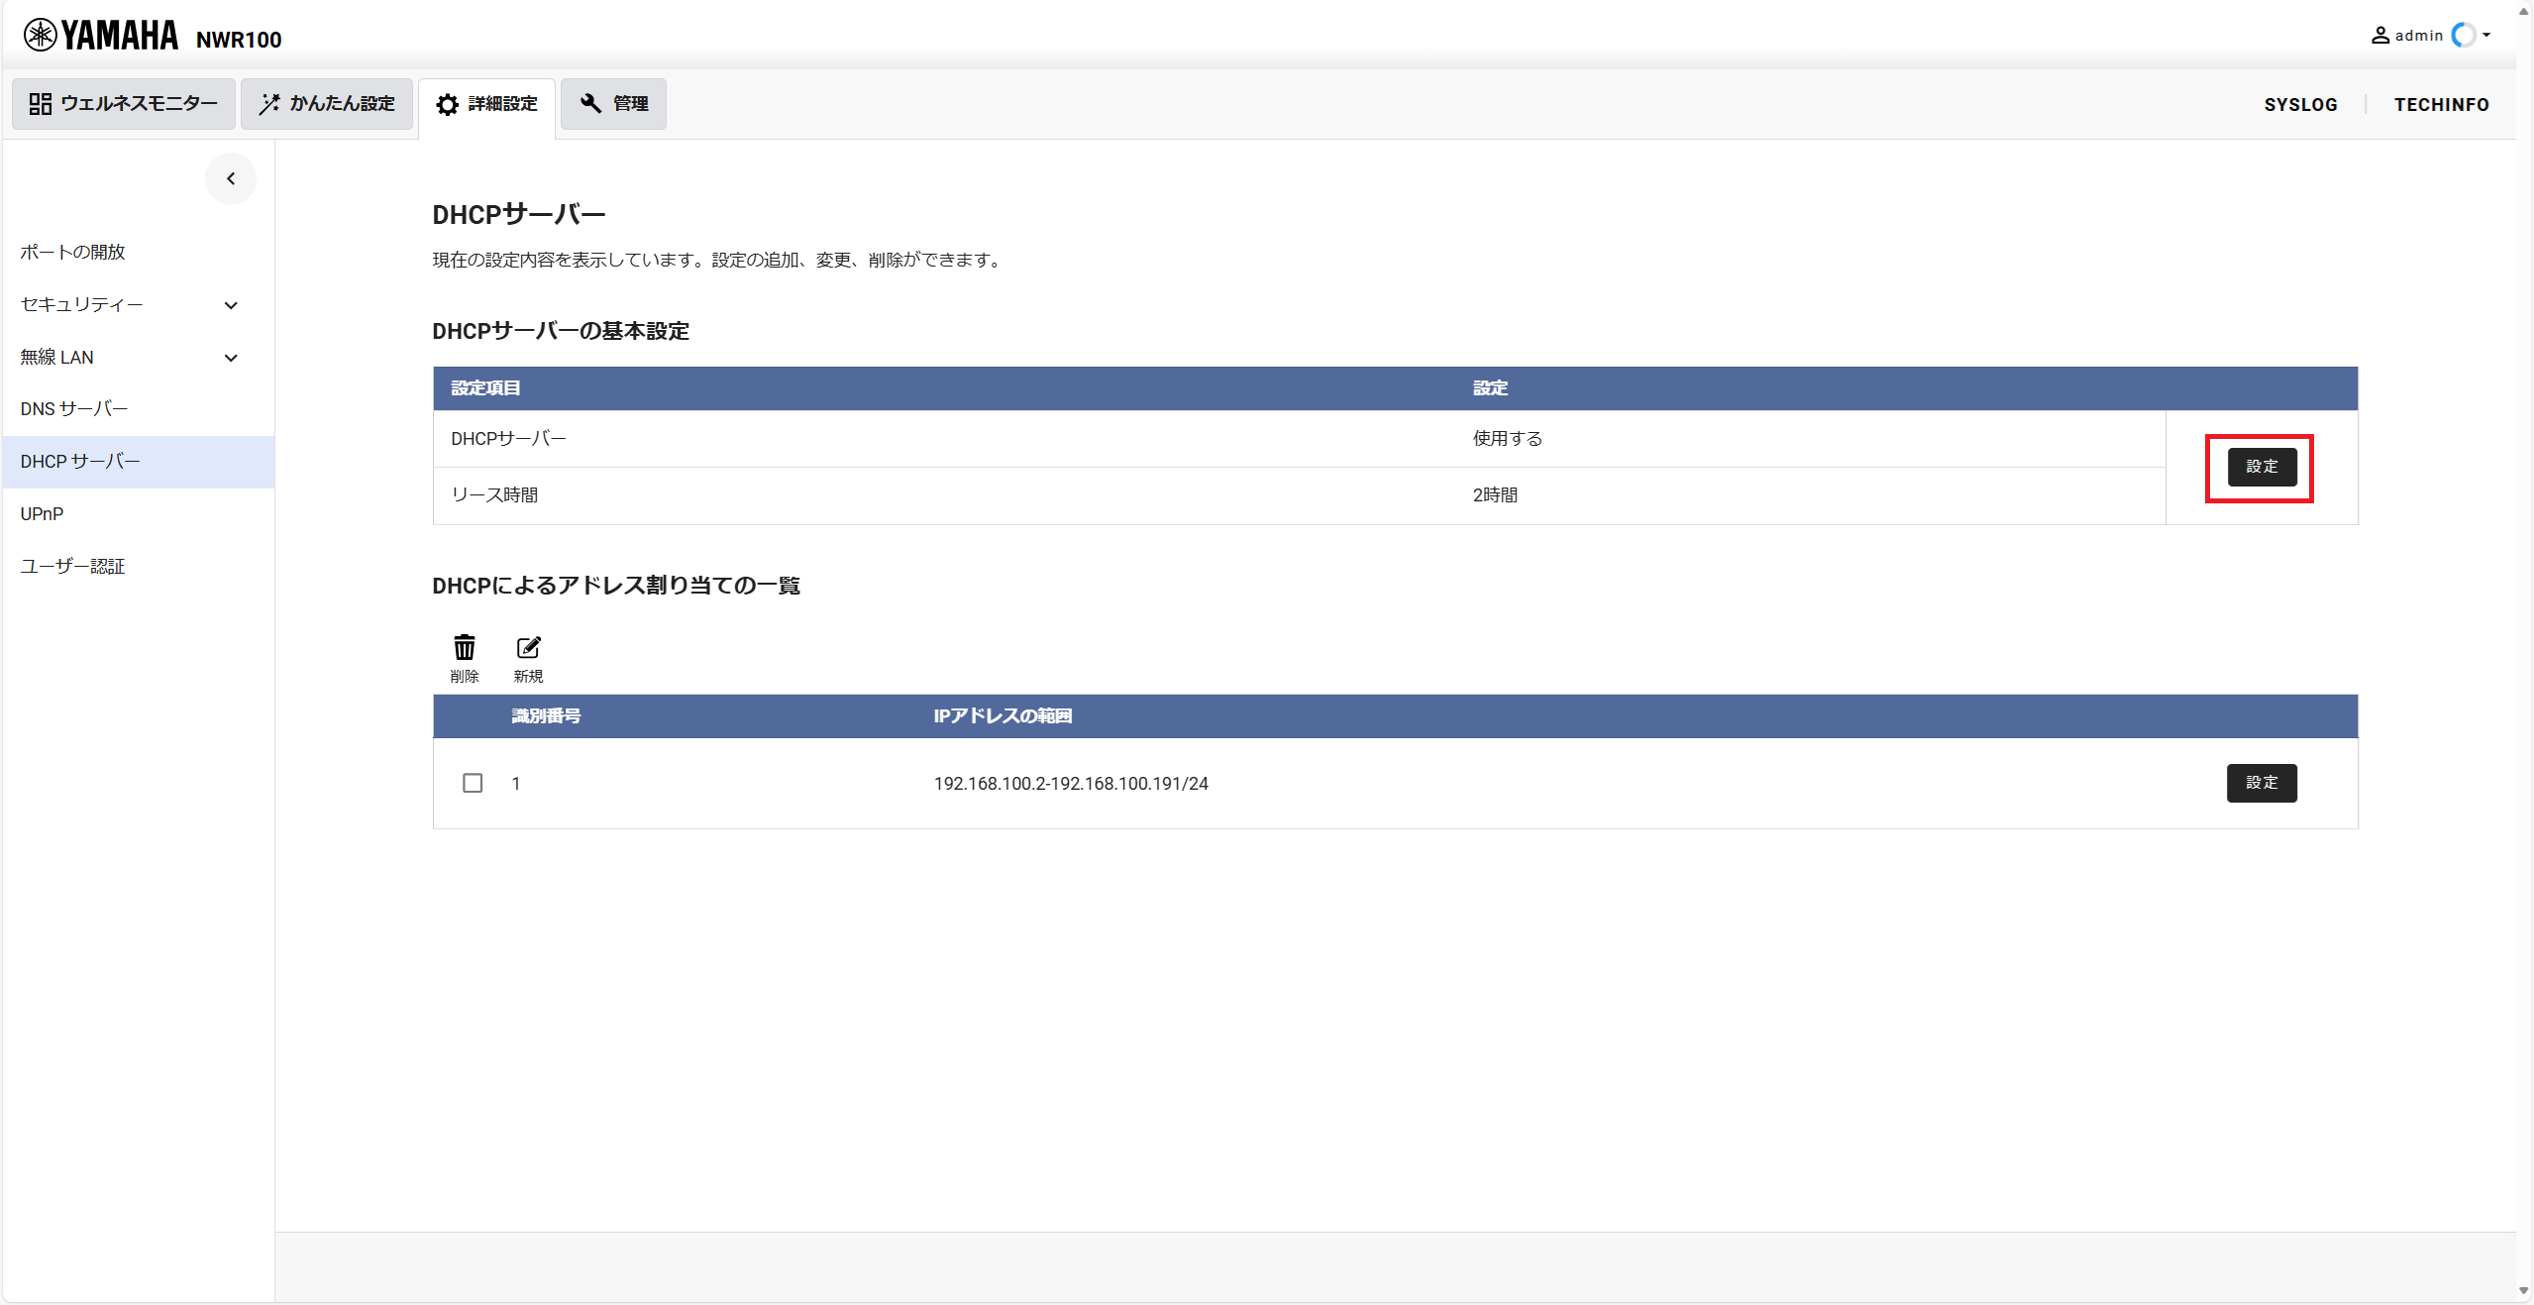Click the scrollbar down arrow

2523,1290
